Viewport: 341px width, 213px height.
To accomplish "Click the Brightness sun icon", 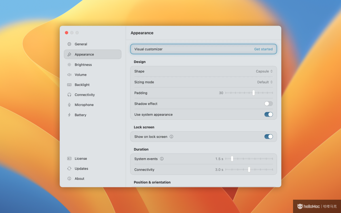I will pyautogui.click(x=69, y=65).
